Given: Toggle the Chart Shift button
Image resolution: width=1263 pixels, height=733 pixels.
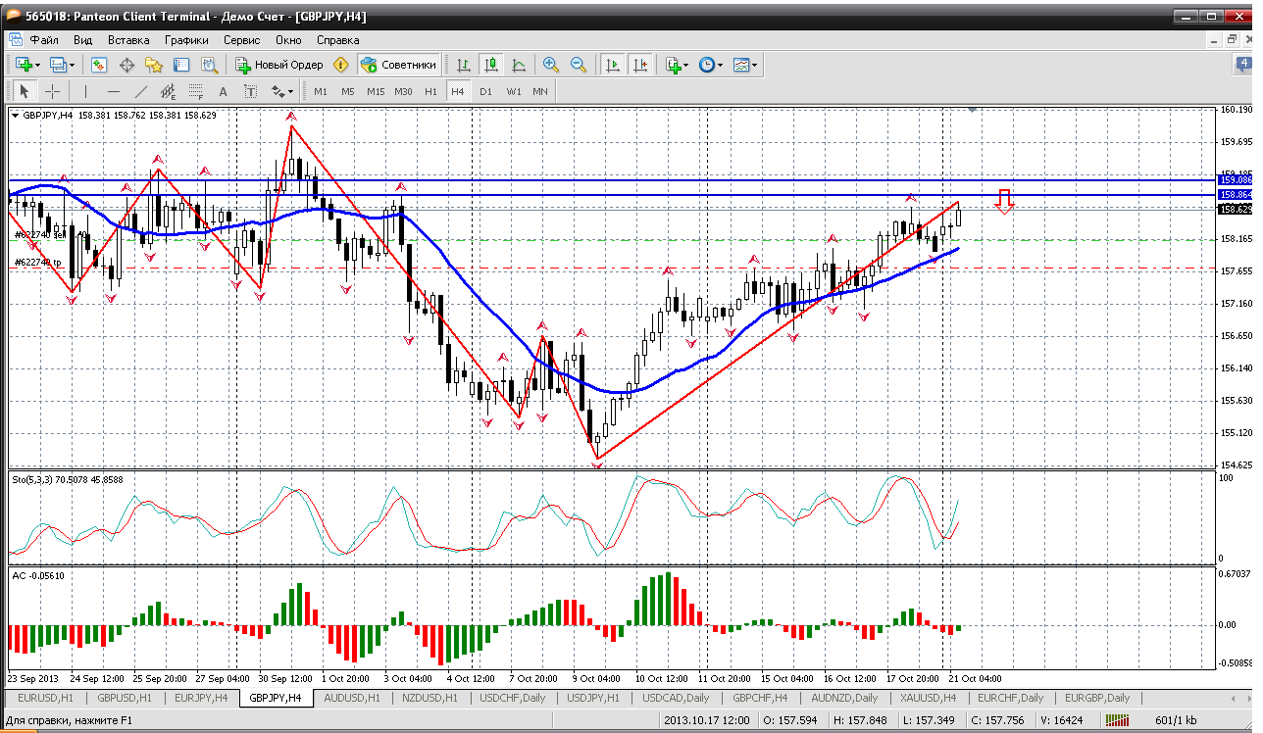Looking at the screenshot, I should tap(640, 65).
